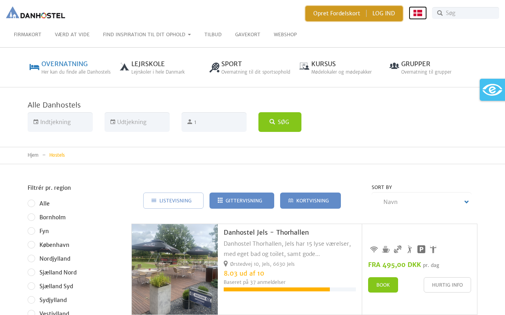
Task: Click the map pin icon by Ørstedvej 10
Action: click(x=226, y=264)
